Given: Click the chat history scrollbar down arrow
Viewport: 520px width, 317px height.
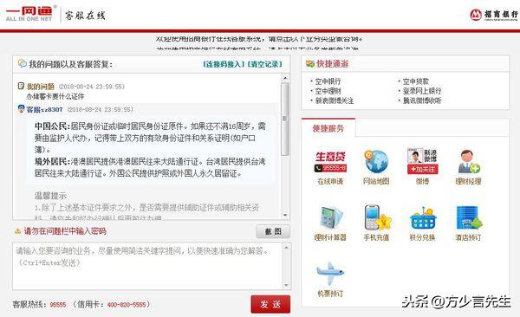Looking at the screenshot, I should click(x=285, y=215).
